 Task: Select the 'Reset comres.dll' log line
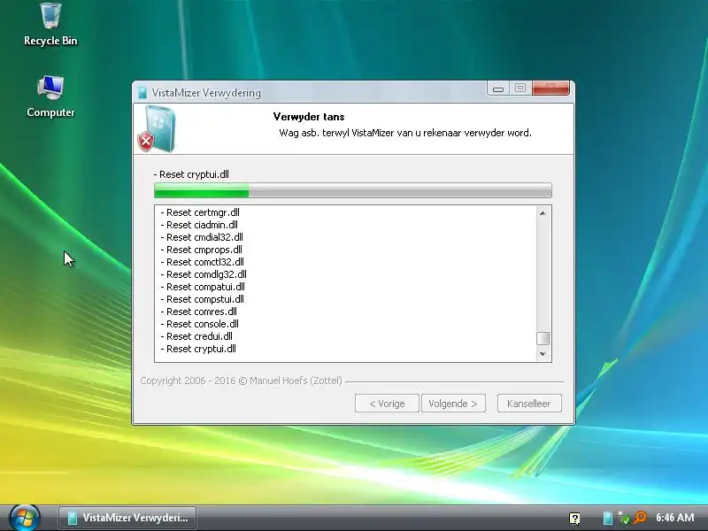coord(198,312)
